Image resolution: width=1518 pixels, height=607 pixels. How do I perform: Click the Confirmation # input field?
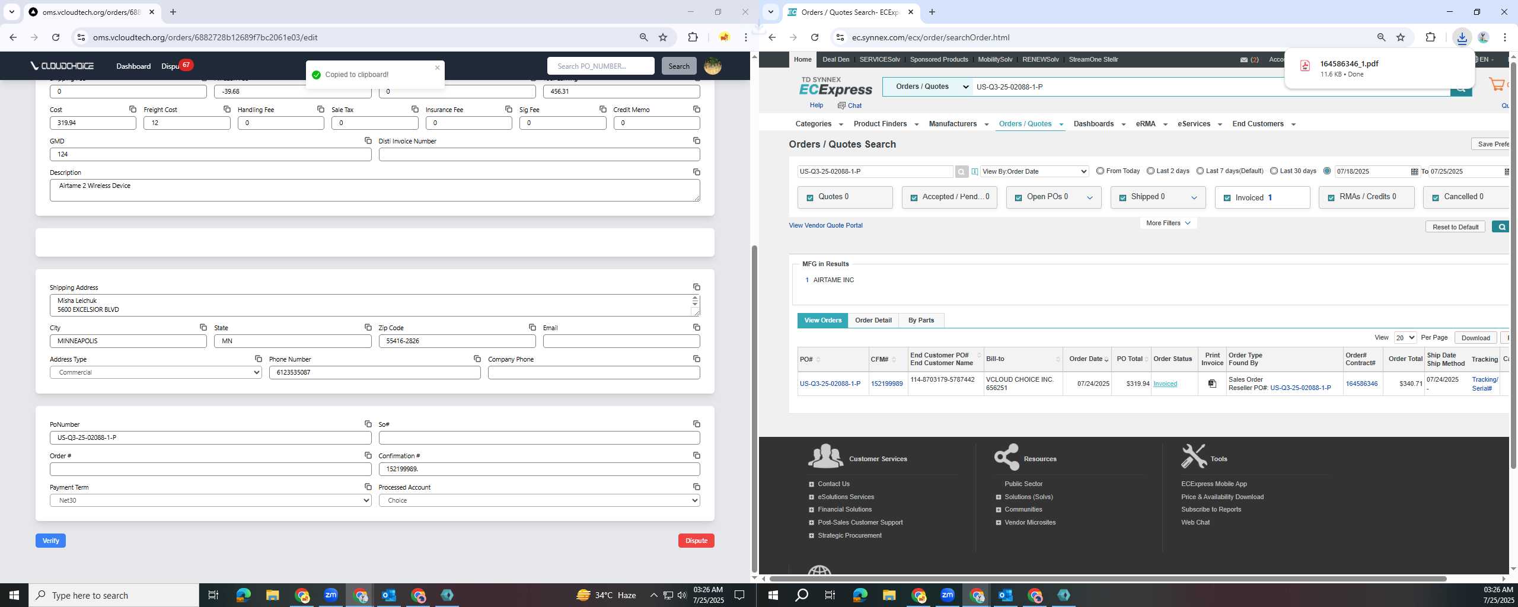coord(539,469)
